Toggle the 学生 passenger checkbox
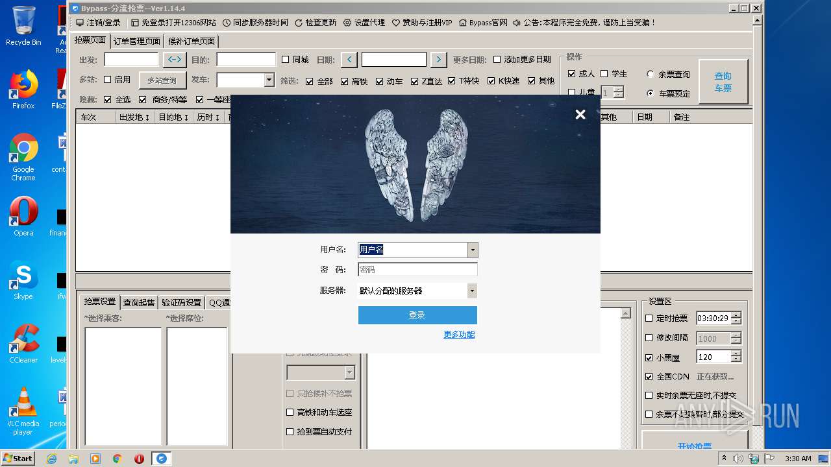The height and width of the screenshot is (467, 831). [x=604, y=74]
